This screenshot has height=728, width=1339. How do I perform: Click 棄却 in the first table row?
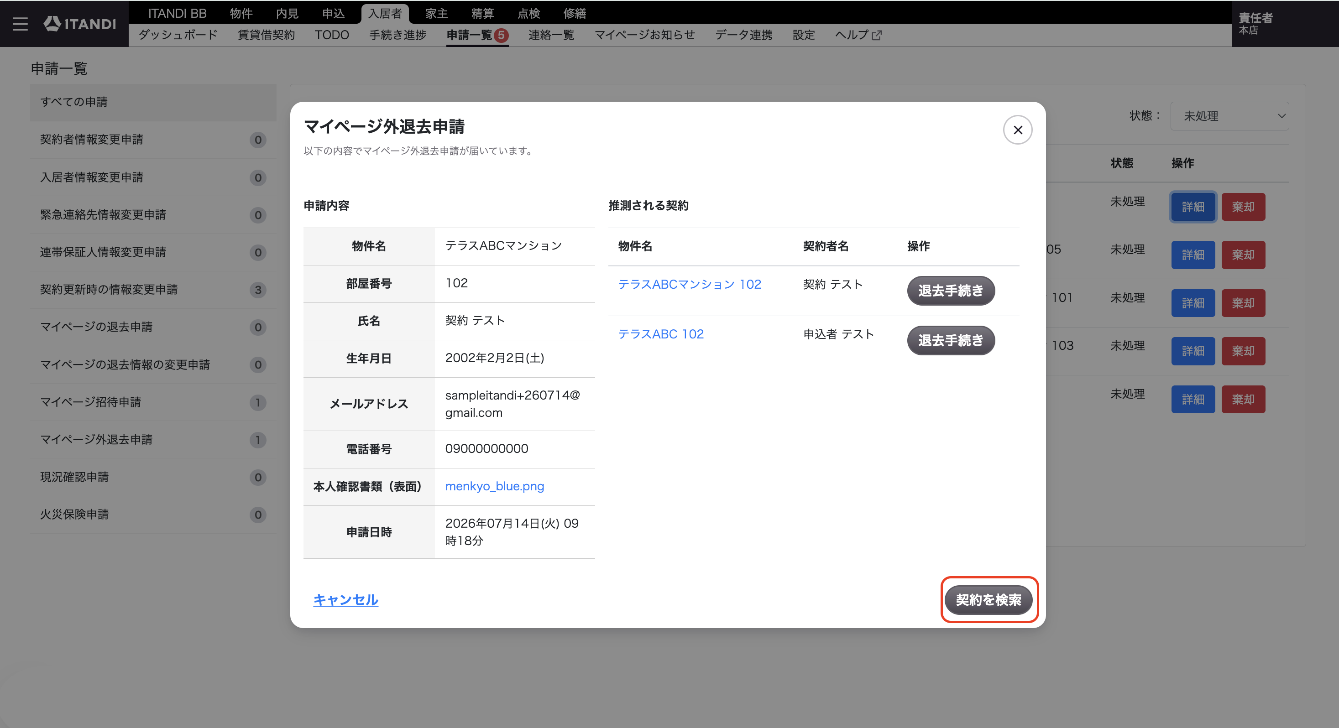click(x=1243, y=207)
